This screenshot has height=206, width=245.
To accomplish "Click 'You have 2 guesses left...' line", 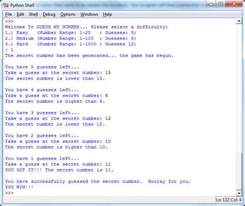I will click(42, 136).
